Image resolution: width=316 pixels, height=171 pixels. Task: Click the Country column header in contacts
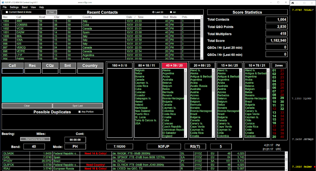click(103, 17)
